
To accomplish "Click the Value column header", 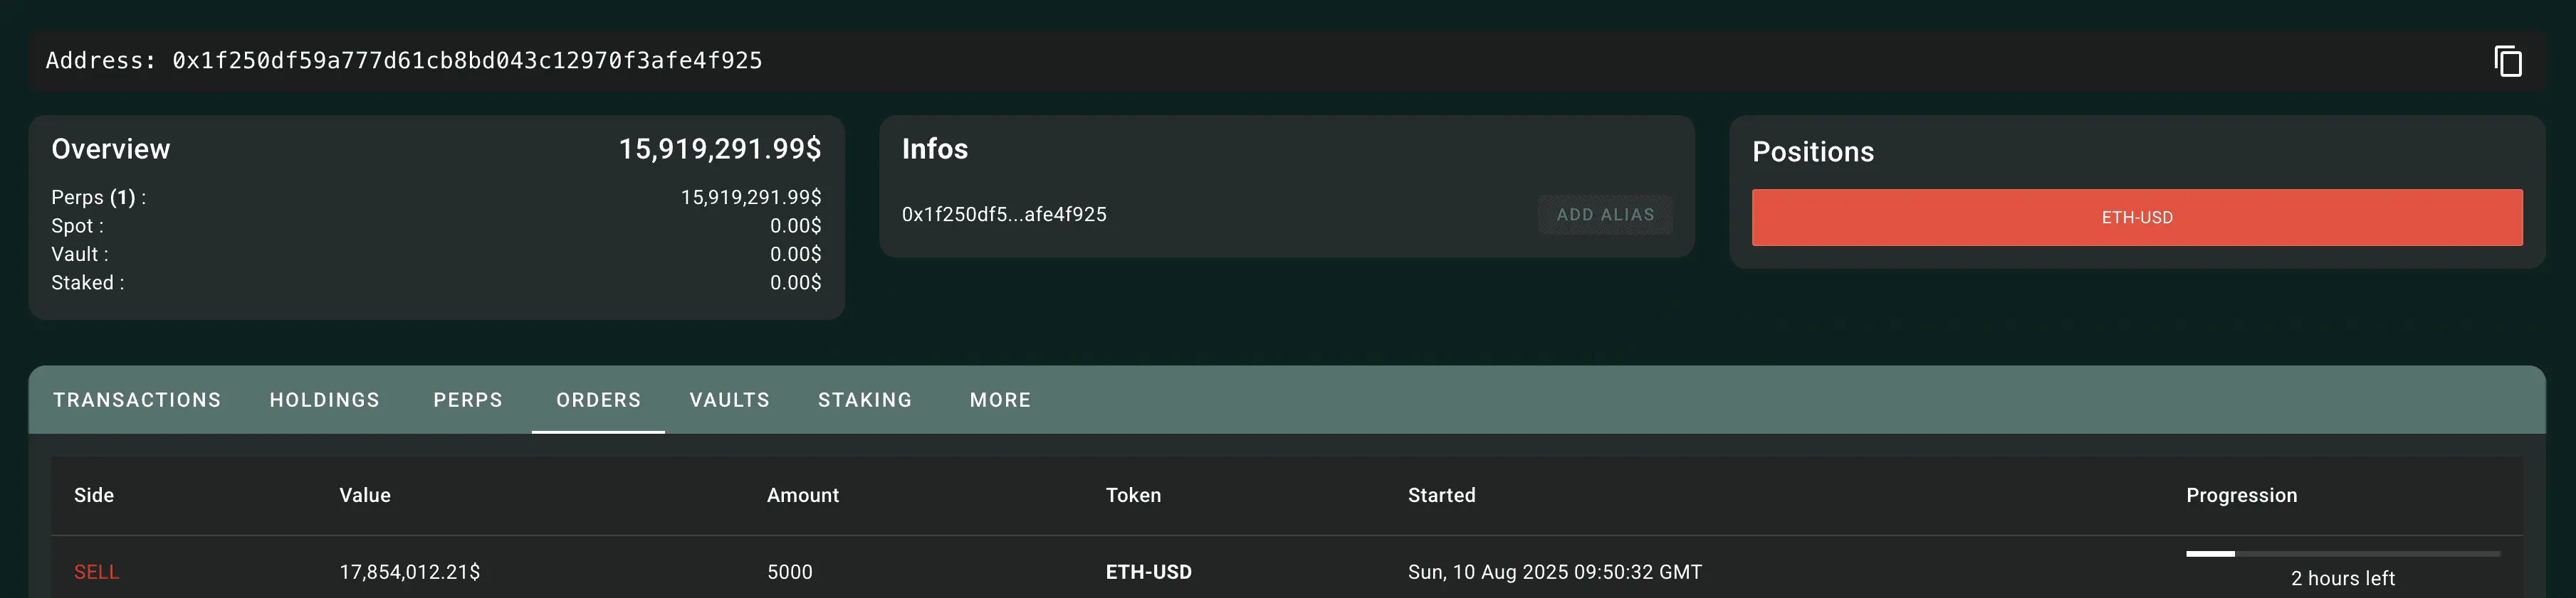I will [365, 495].
